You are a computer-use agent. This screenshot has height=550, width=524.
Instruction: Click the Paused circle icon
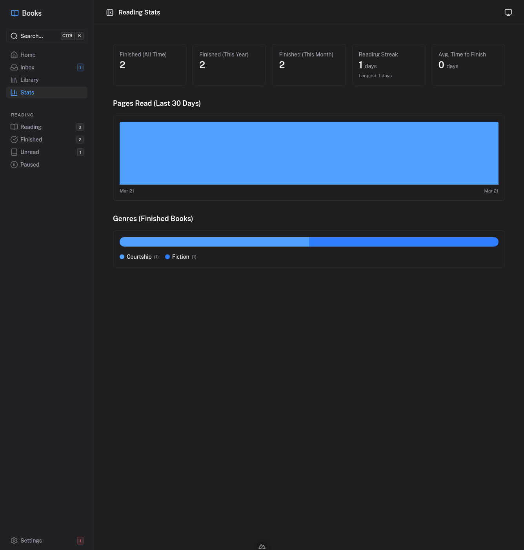pos(14,165)
